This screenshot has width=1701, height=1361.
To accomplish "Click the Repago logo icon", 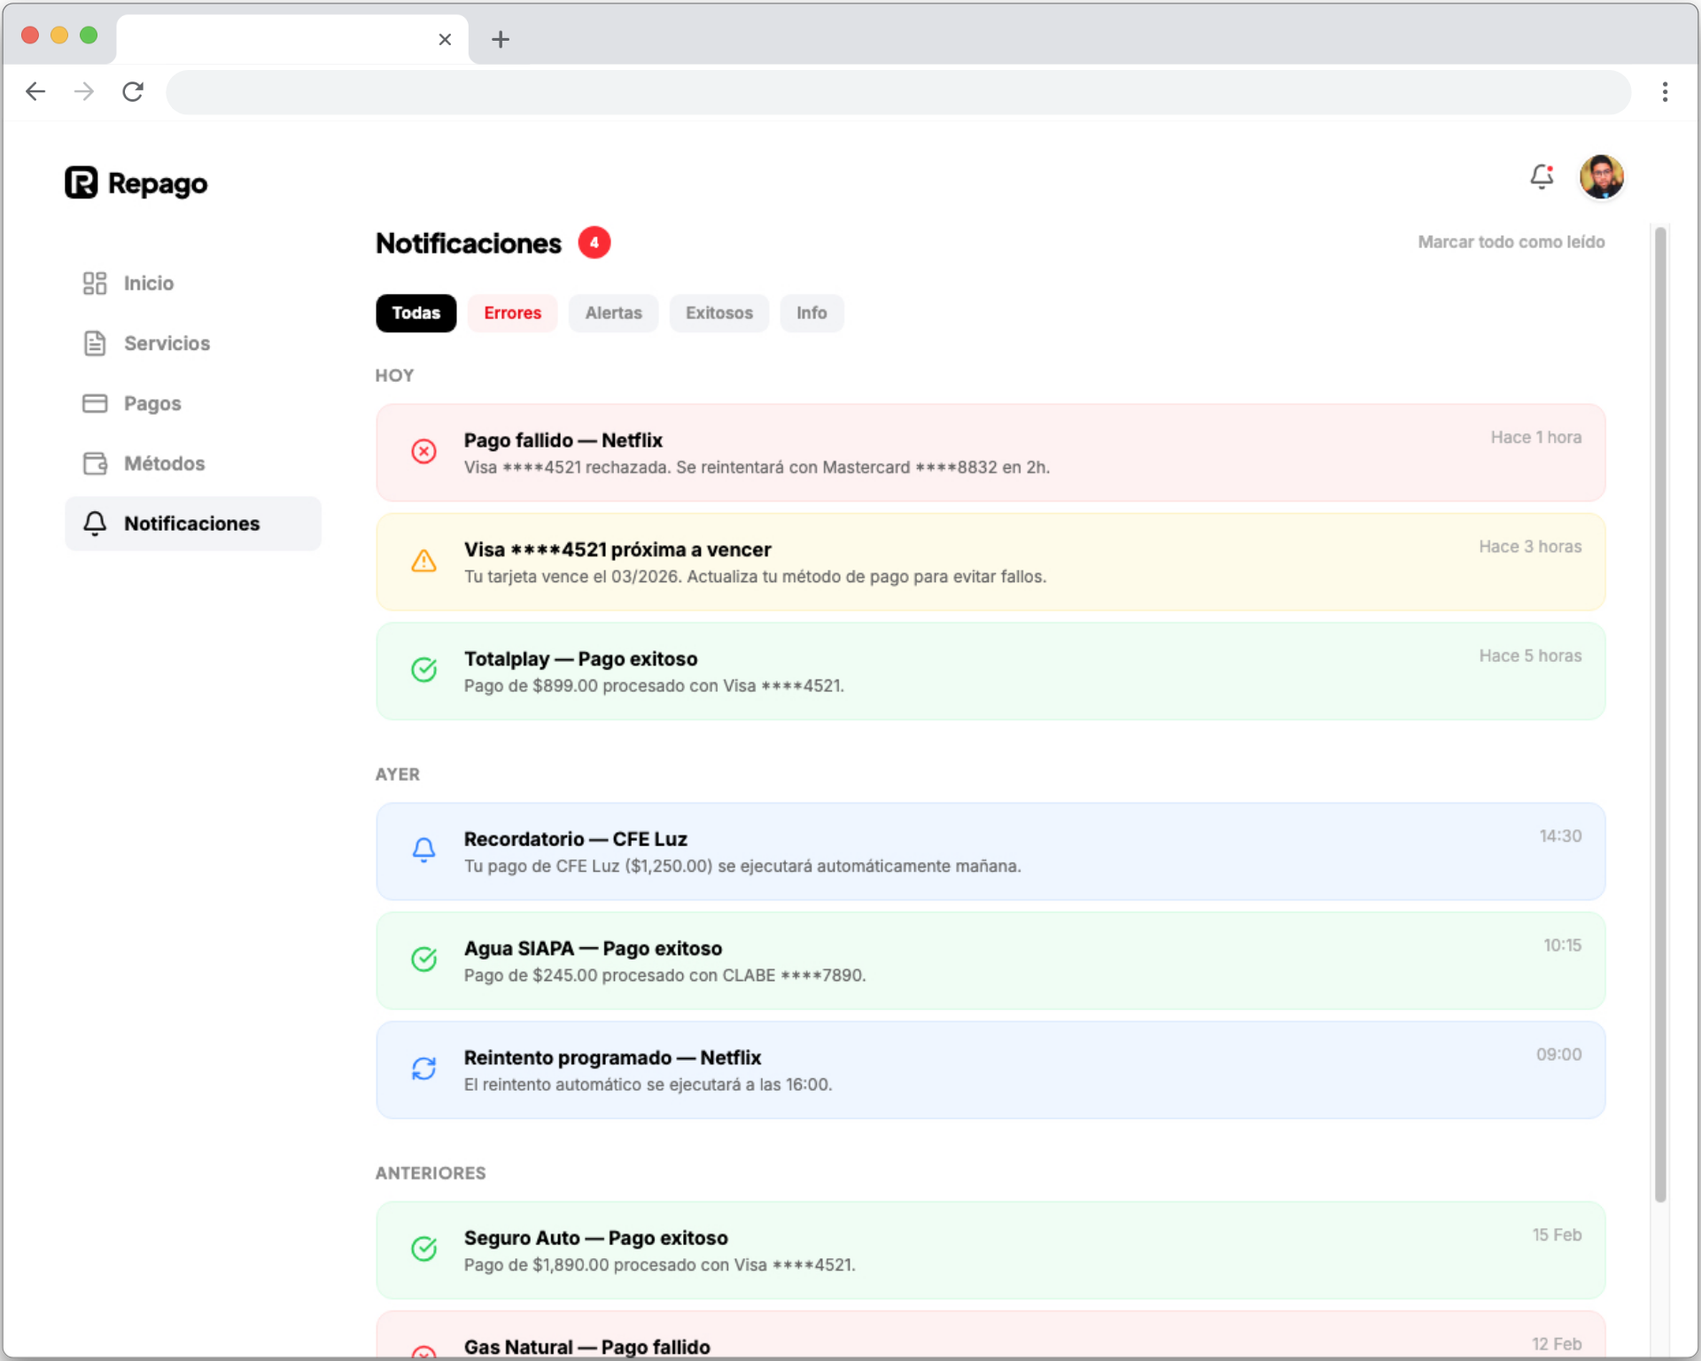I will point(82,183).
